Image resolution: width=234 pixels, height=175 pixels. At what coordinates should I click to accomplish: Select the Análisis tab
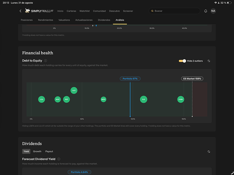pyautogui.click(x=120, y=20)
